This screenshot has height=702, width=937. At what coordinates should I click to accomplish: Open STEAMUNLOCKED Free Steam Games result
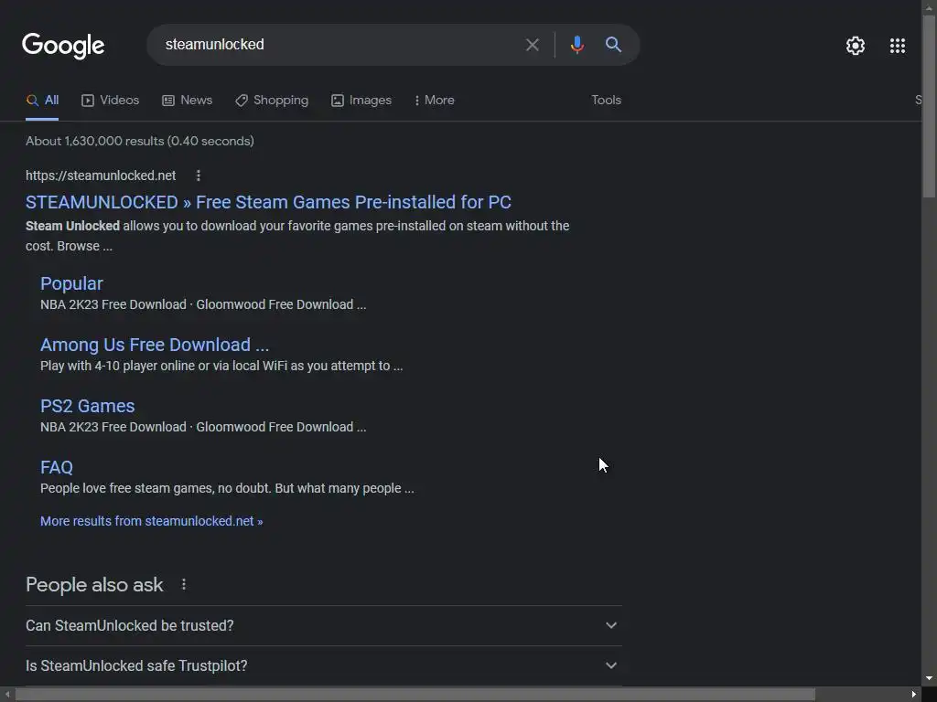(x=268, y=202)
